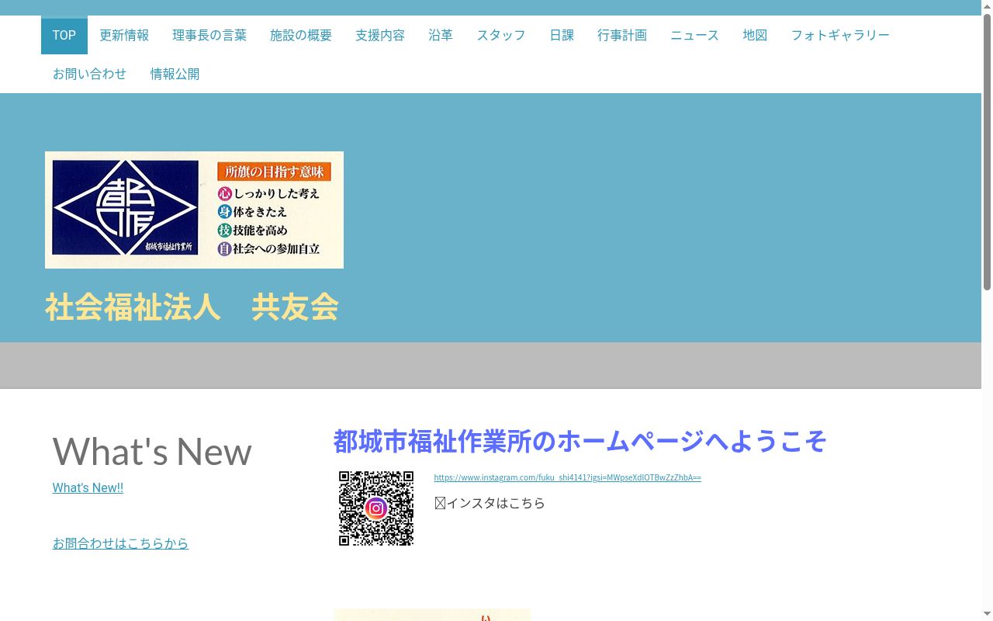Open スタッフ page from navigation

[501, 35]
